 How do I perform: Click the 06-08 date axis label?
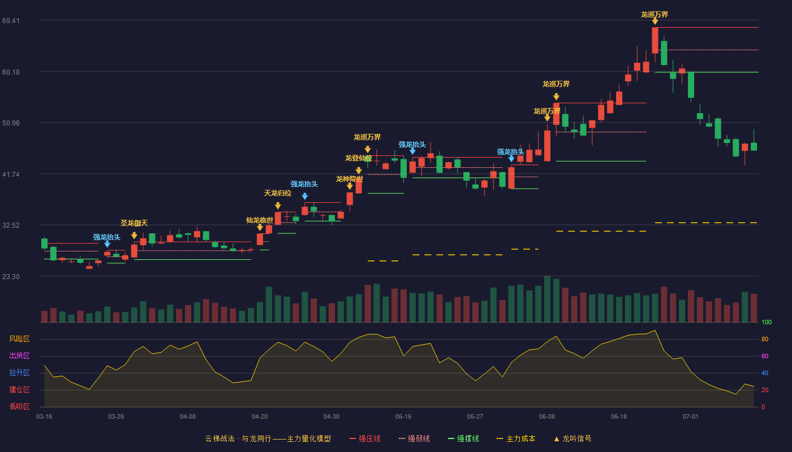pyautogui.click(x=547, y=416)
